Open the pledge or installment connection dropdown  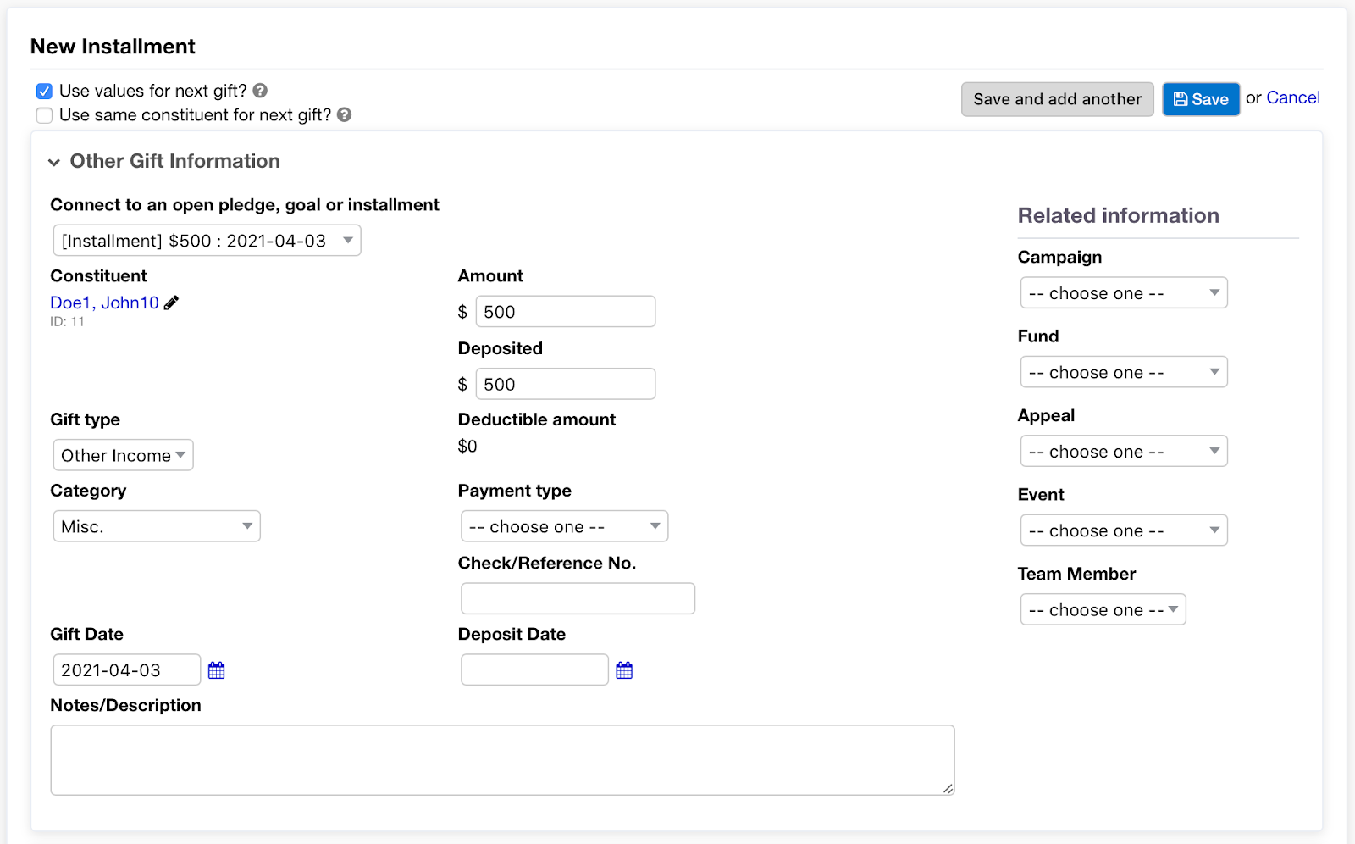pyautogui.click(x=207, y=241)
